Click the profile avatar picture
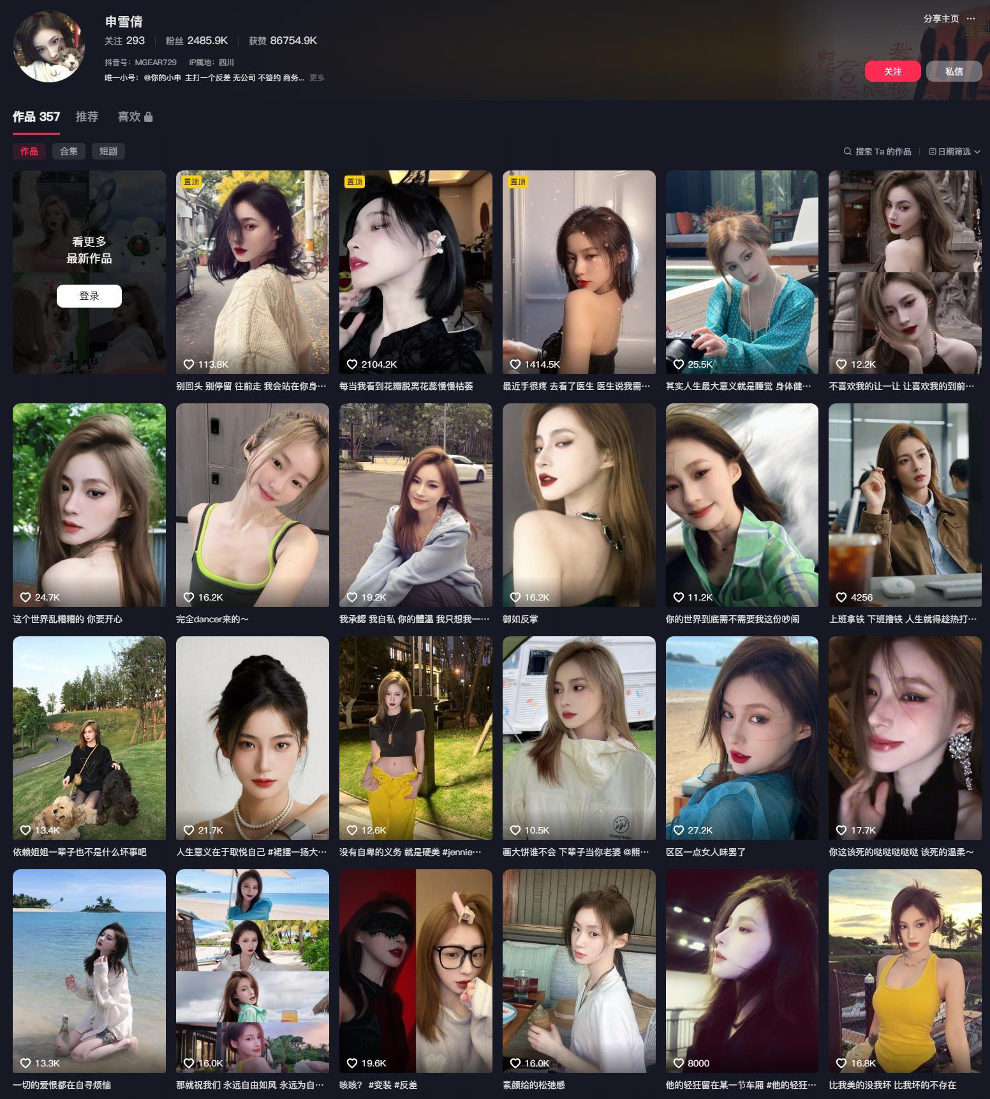 (x=49, y=47)
